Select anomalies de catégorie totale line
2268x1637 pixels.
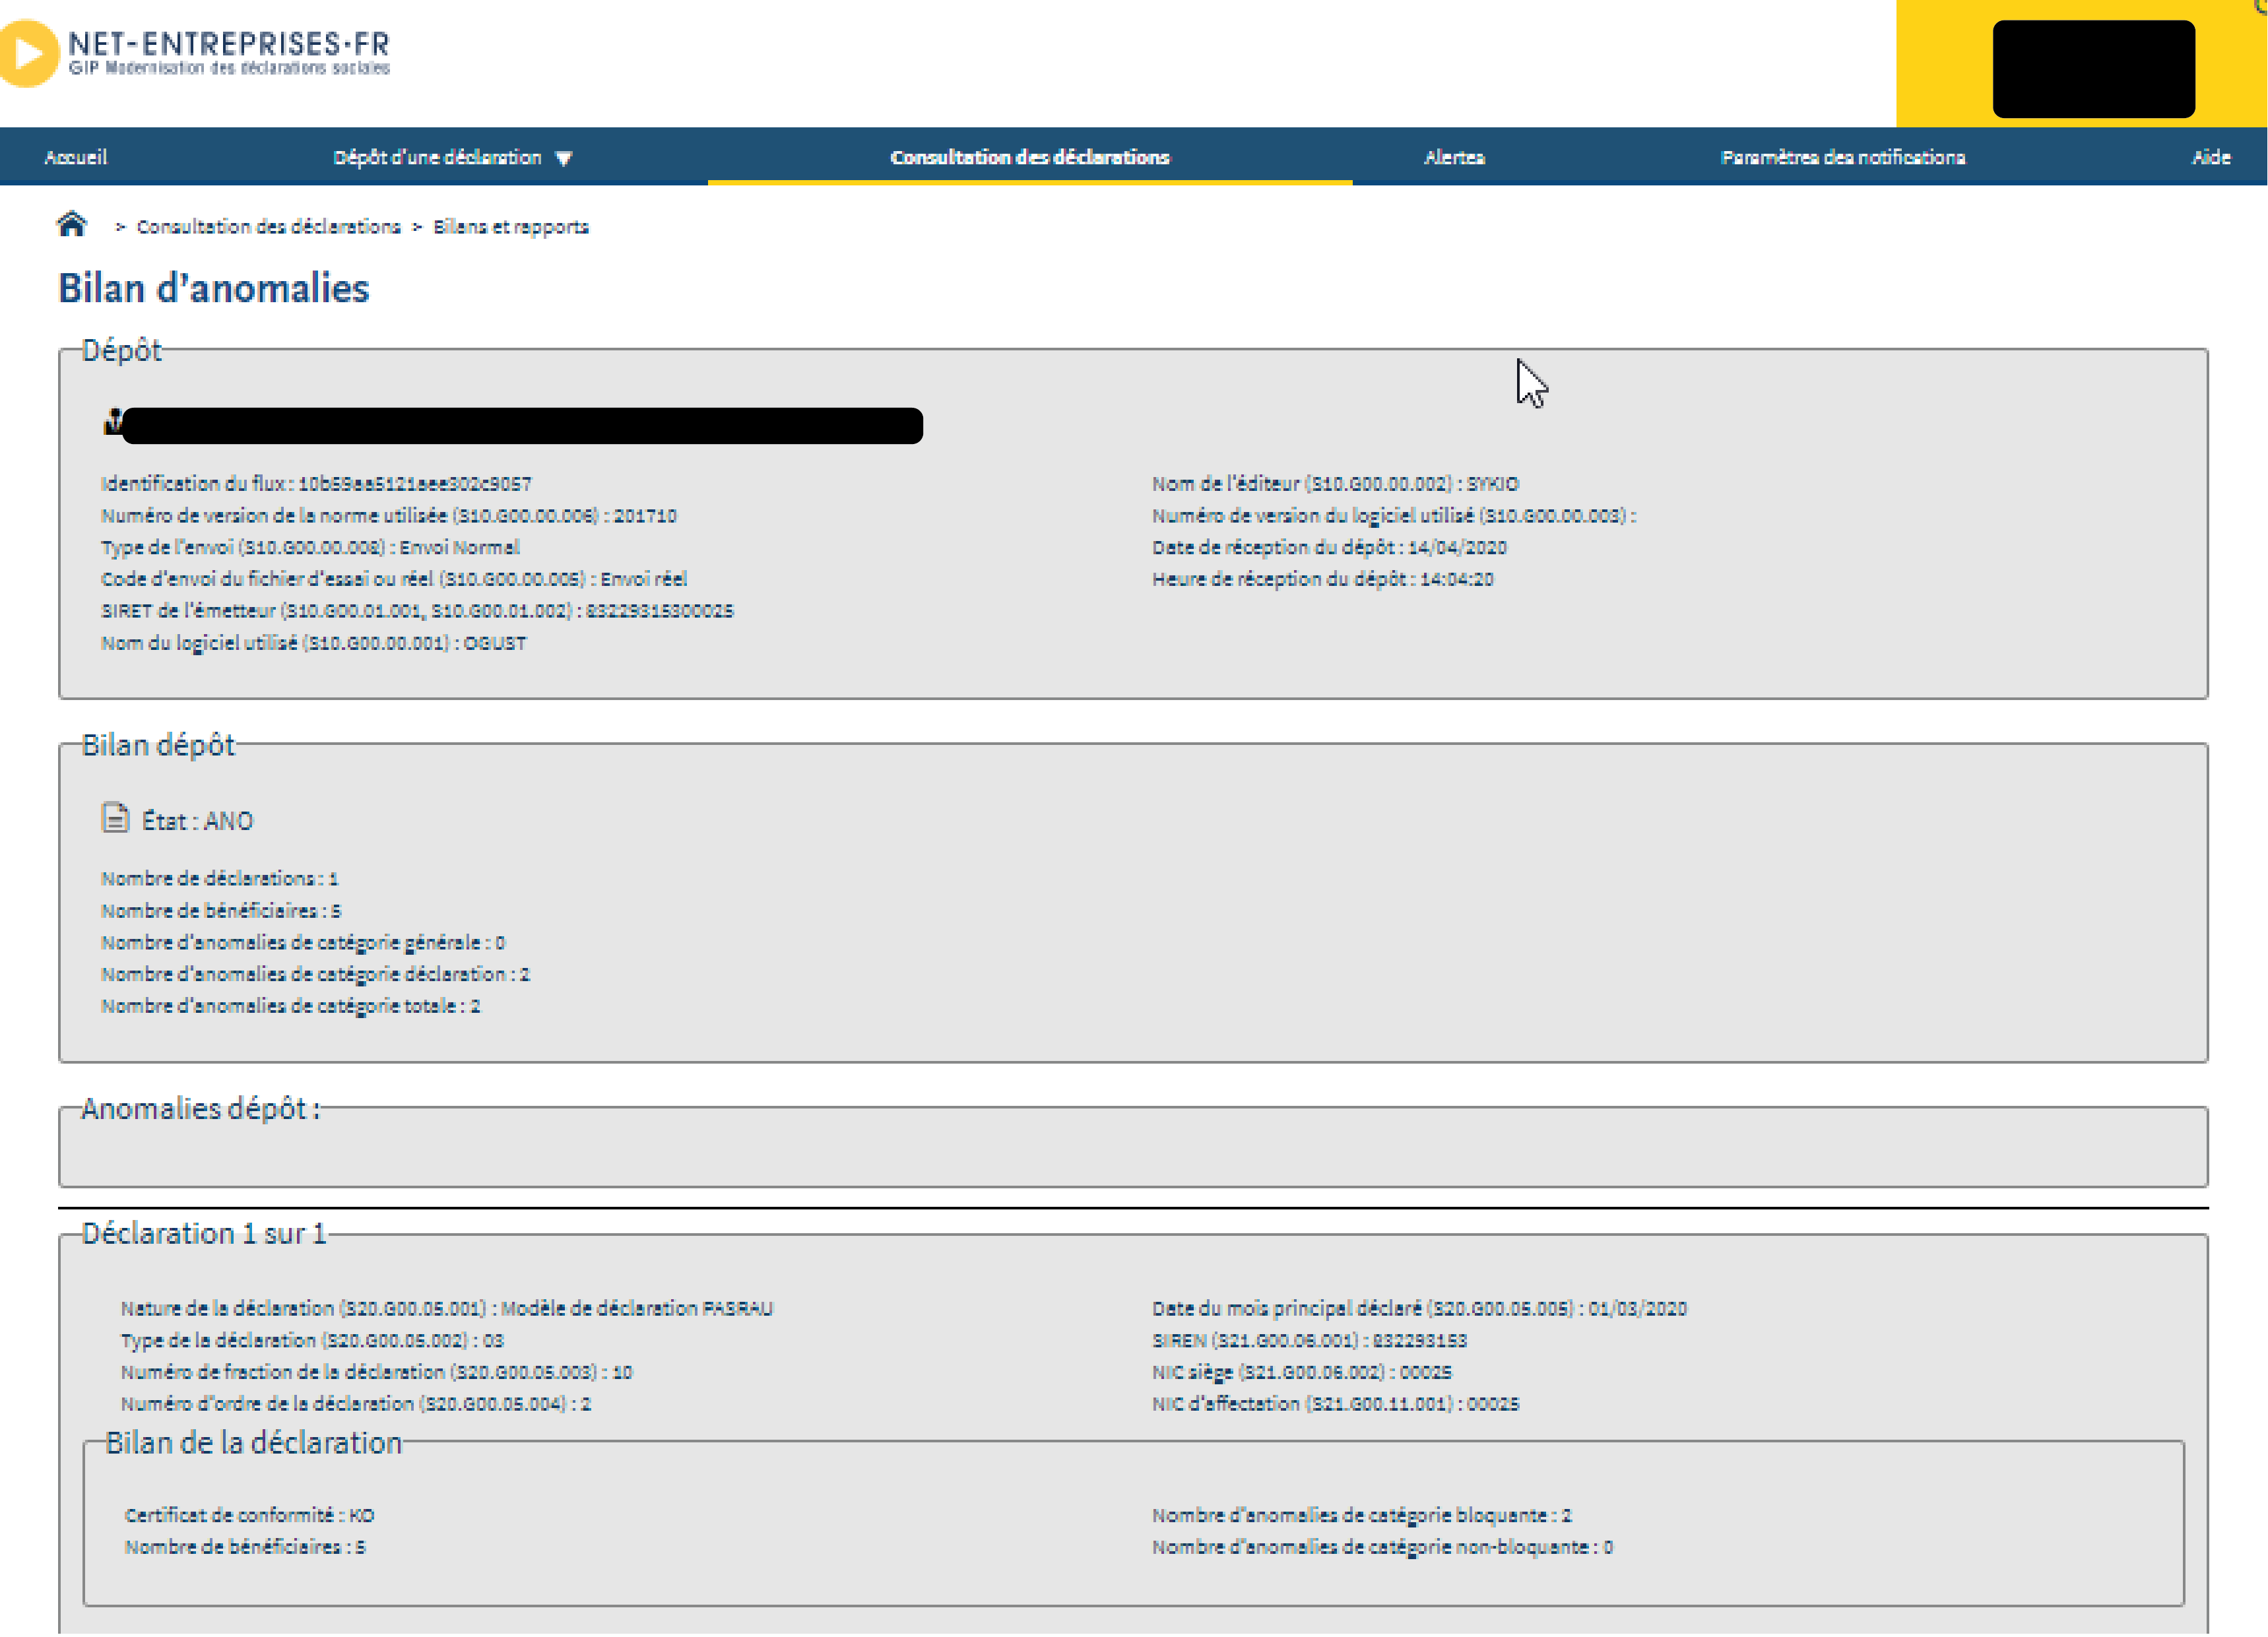pos(291,1006)
